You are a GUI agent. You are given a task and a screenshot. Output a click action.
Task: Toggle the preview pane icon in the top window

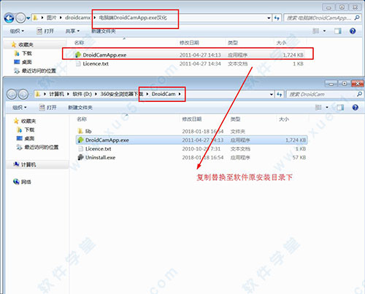pyautogui.click(x=337, y=31)
